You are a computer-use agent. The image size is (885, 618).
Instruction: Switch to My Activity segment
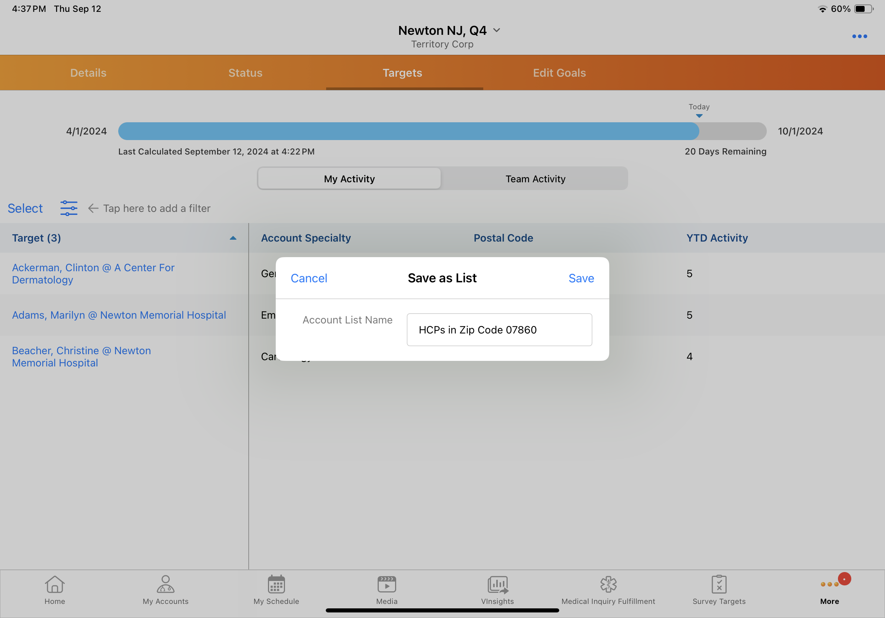point(349,179)
